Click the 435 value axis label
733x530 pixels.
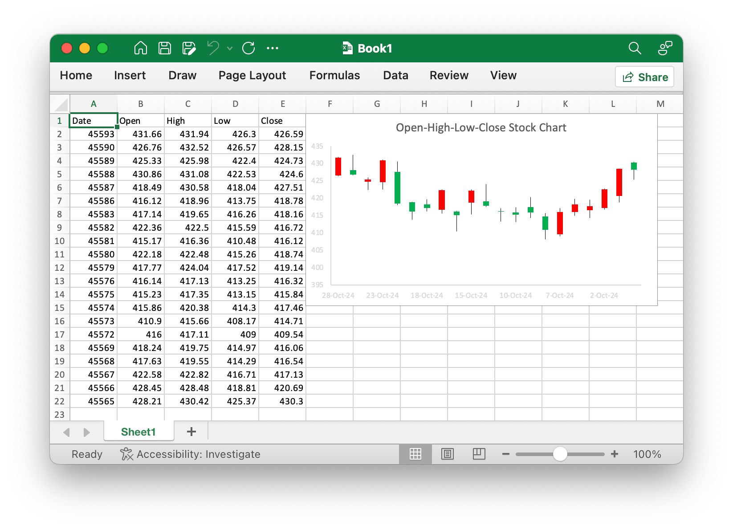[x=317, y=146]
